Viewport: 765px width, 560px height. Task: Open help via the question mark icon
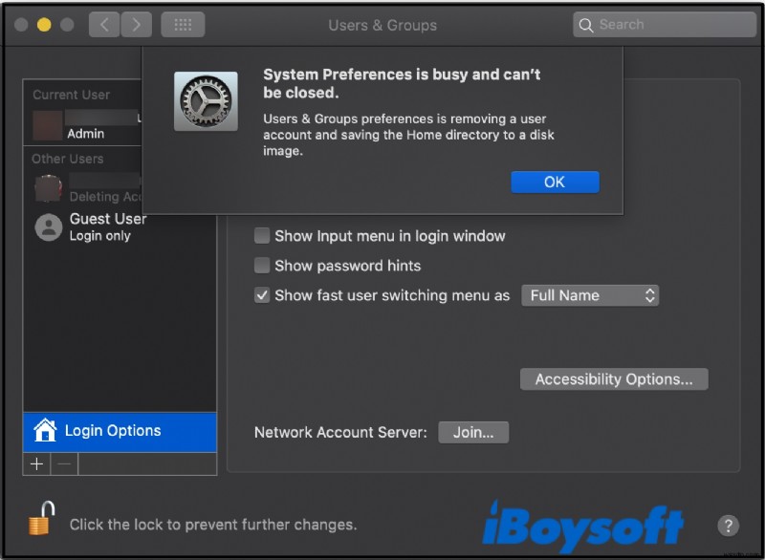click(x=729, y=525)
